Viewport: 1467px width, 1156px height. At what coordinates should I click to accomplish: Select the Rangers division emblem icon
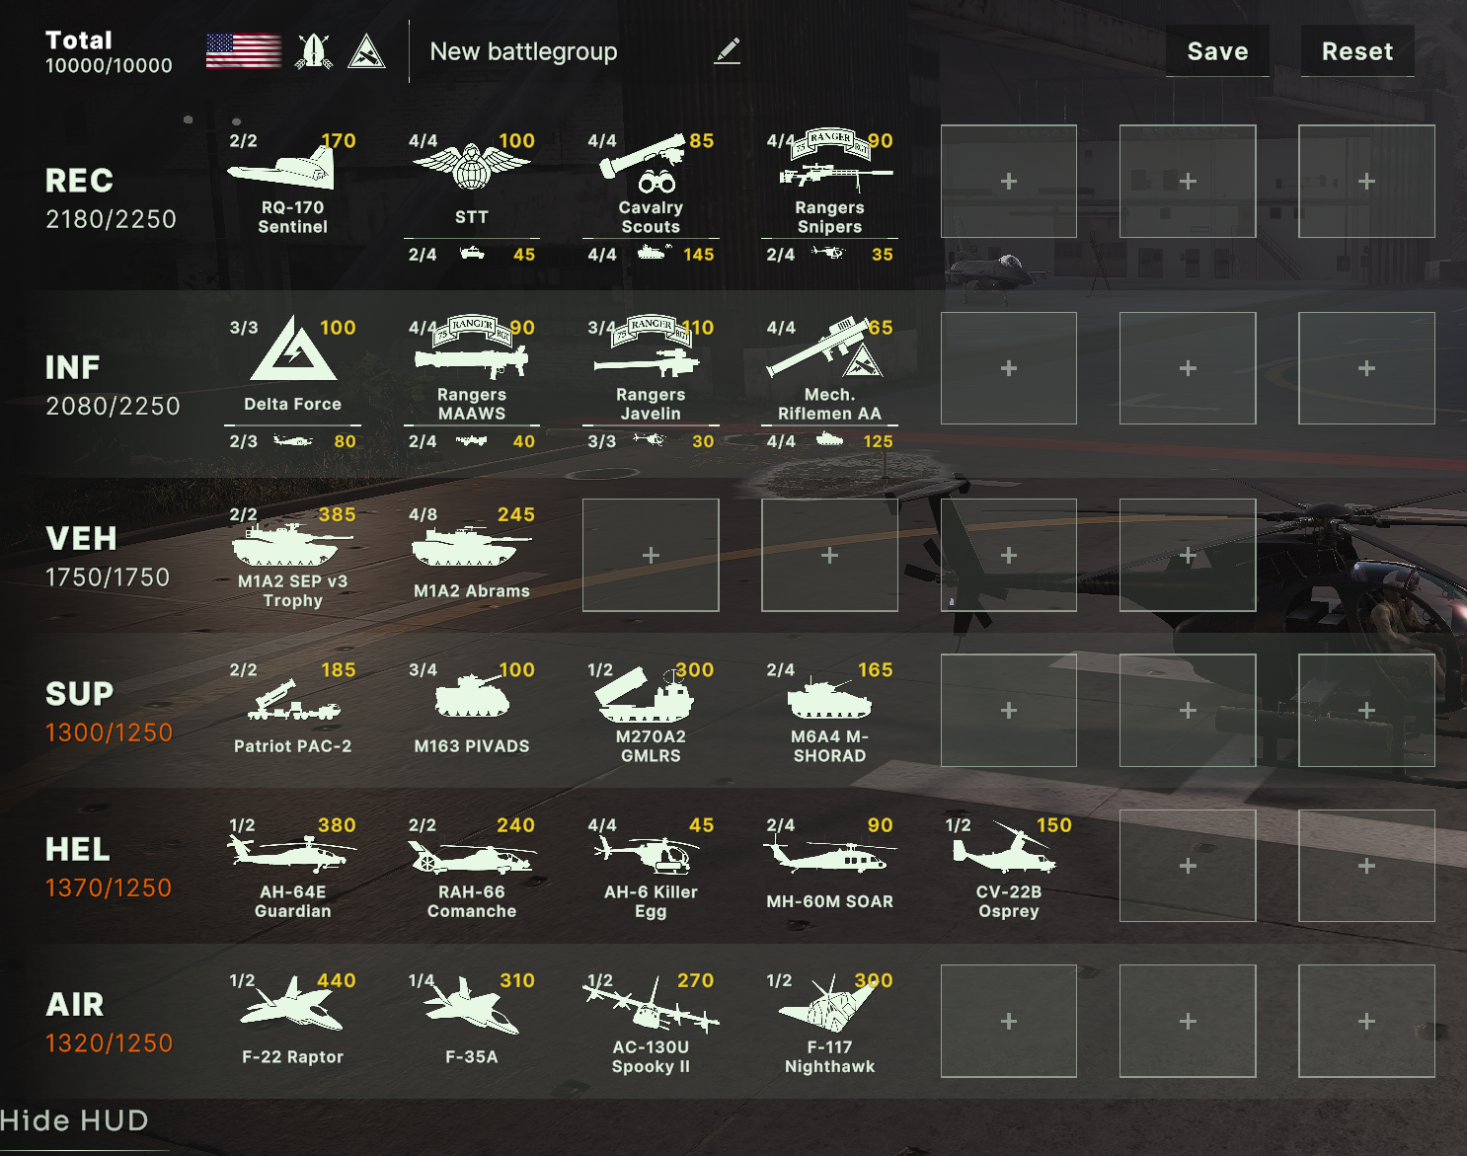(x=314, y=51)
